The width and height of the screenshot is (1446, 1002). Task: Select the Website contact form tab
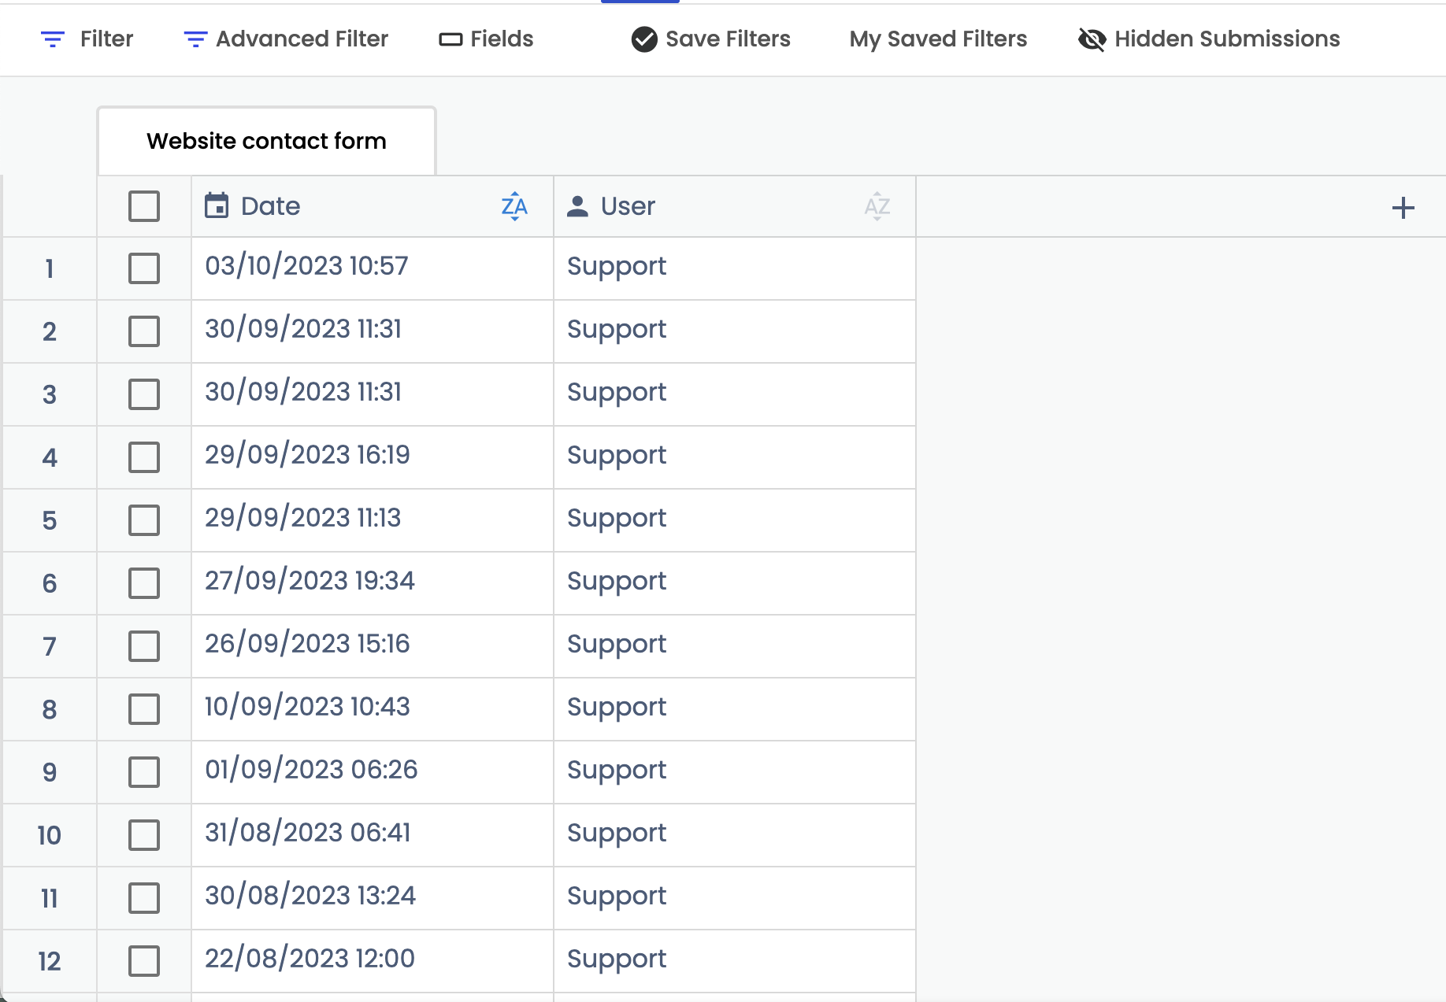click(x=266, y=141)
